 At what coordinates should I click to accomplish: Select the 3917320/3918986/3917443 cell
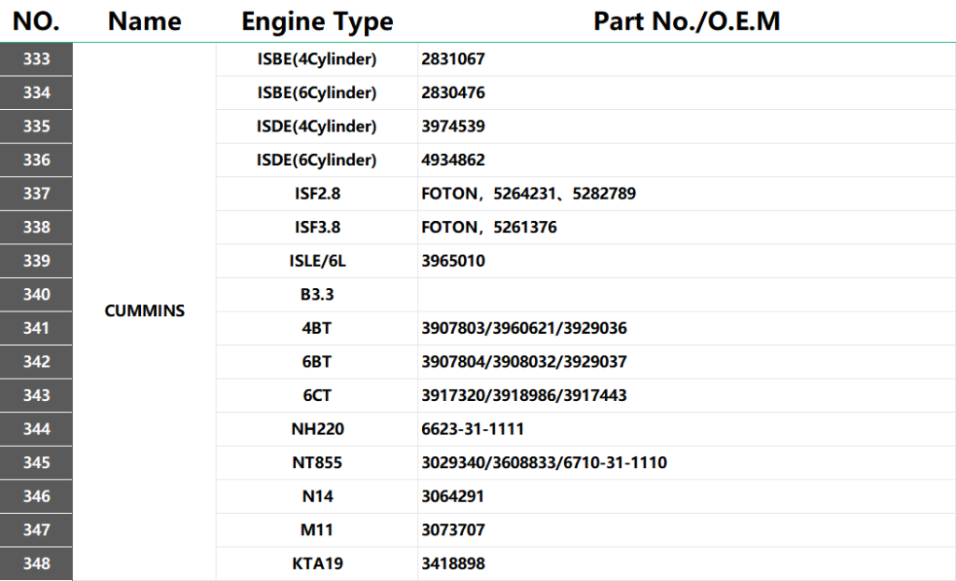point(686,395)
